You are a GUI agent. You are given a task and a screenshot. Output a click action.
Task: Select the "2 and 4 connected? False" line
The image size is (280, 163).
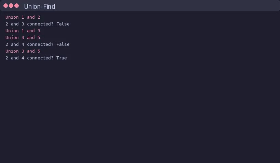37,44
